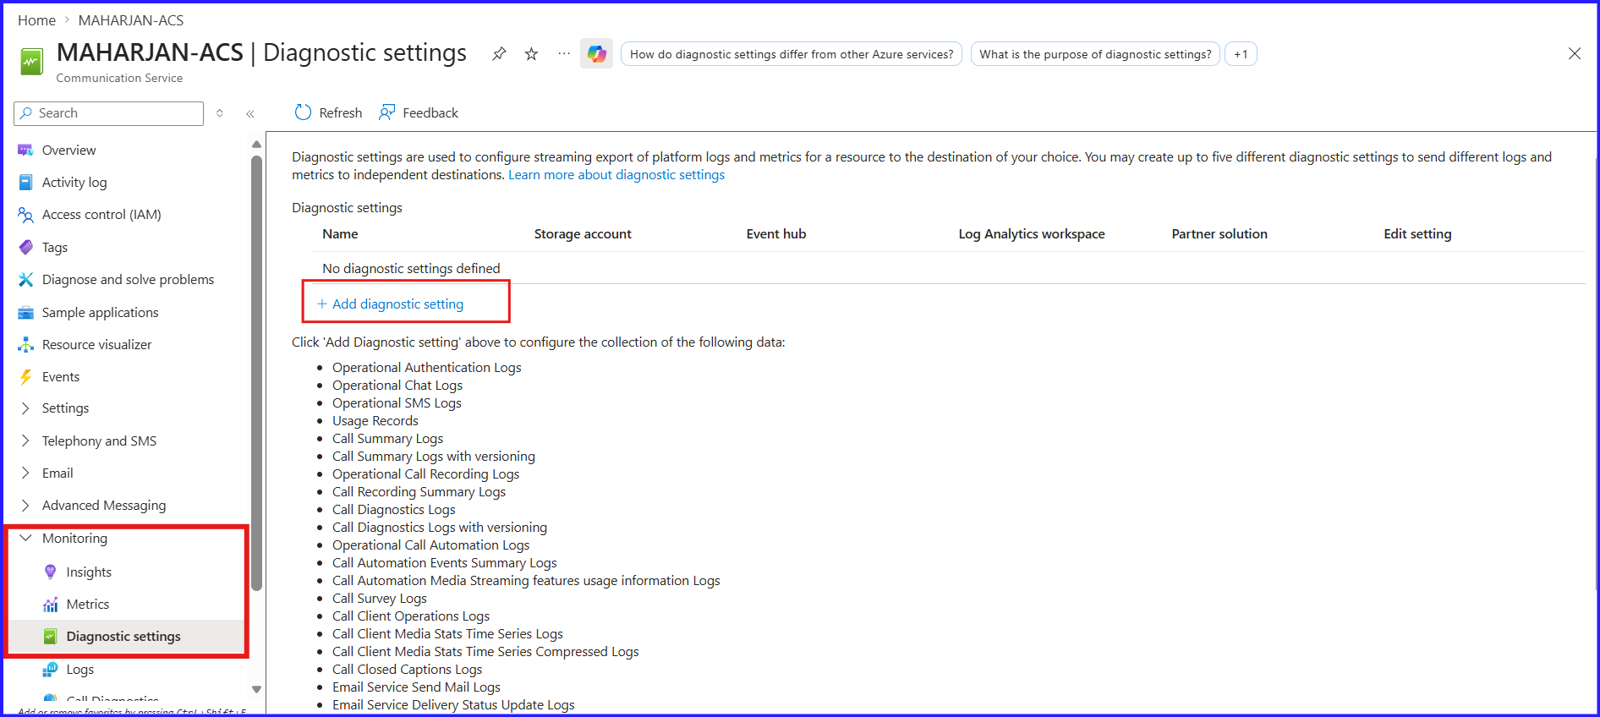Click the sidebar sort up-down arrows
1600x717 pixels.
pos(220,113)
